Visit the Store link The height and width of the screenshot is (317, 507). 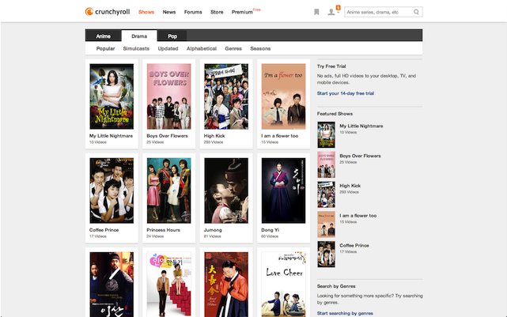pyautogui.click(x=217, y=12)
